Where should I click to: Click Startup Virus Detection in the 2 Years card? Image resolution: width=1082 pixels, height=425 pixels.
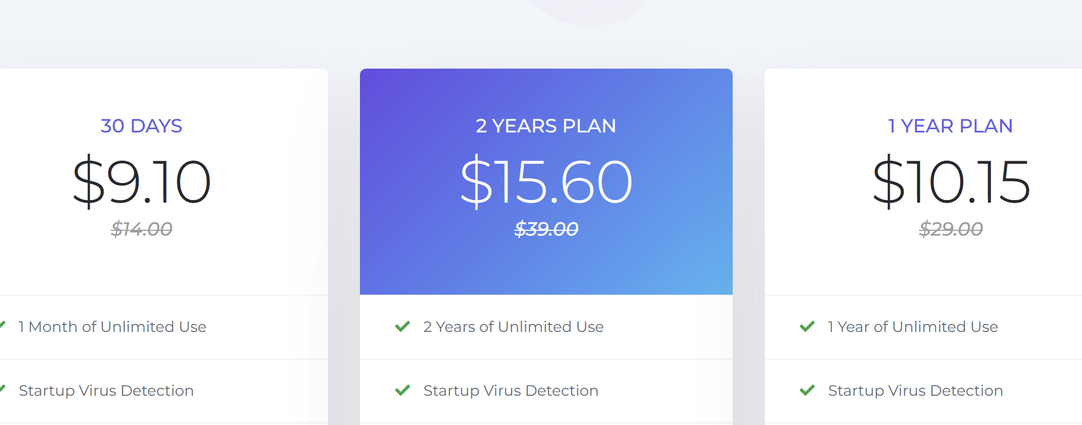point(511,391)
